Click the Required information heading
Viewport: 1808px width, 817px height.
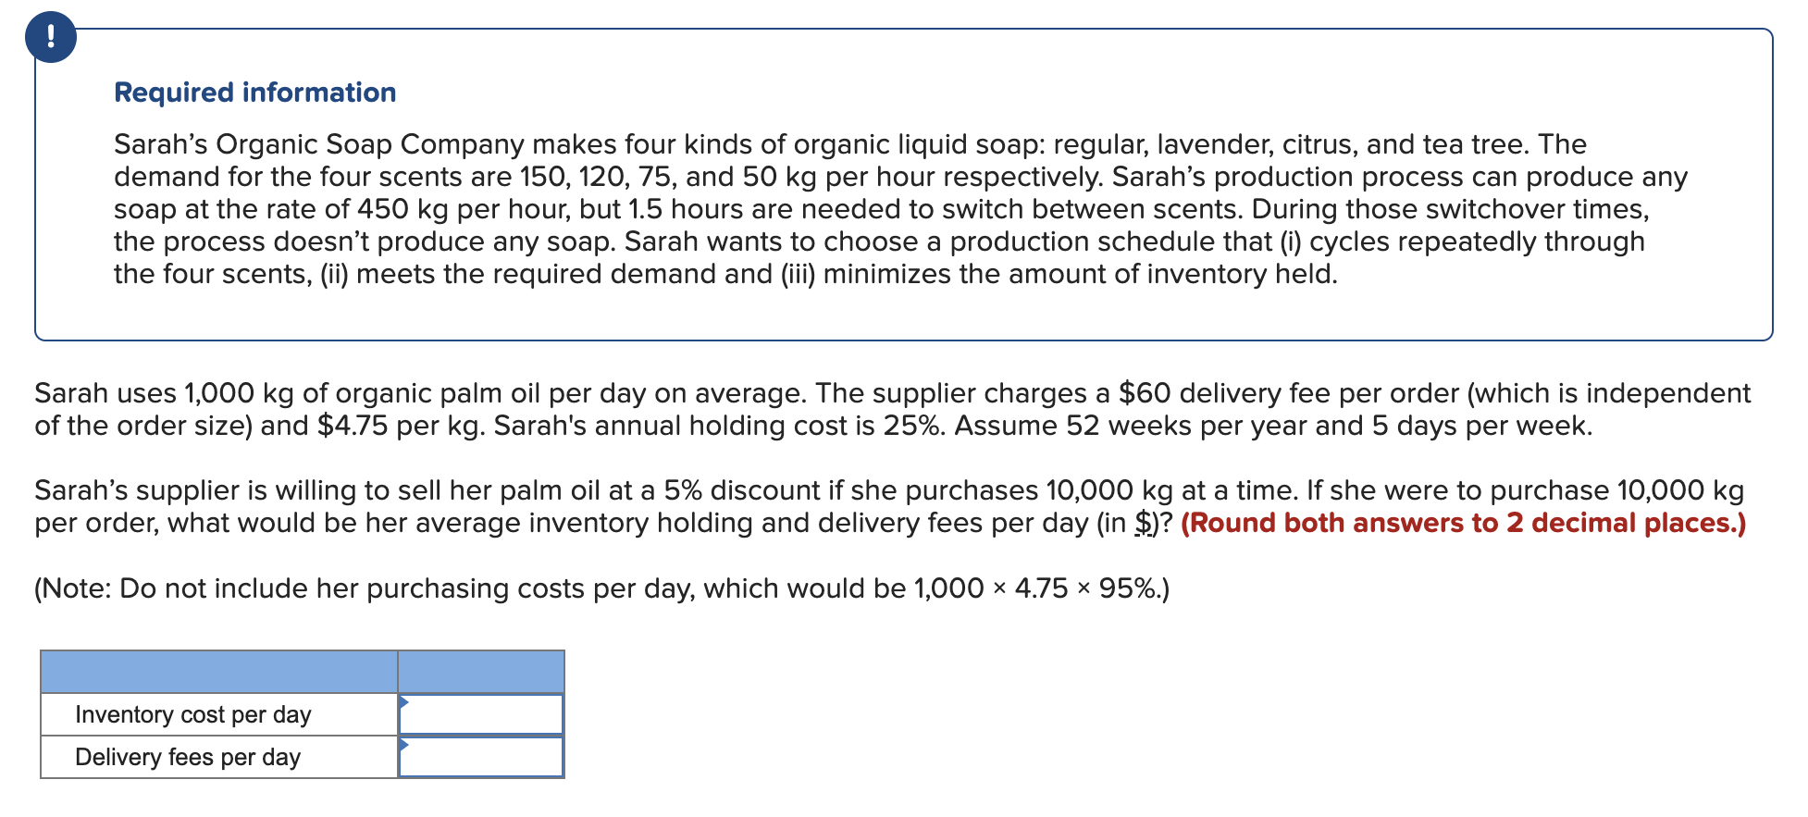click(x=255, y=92)
